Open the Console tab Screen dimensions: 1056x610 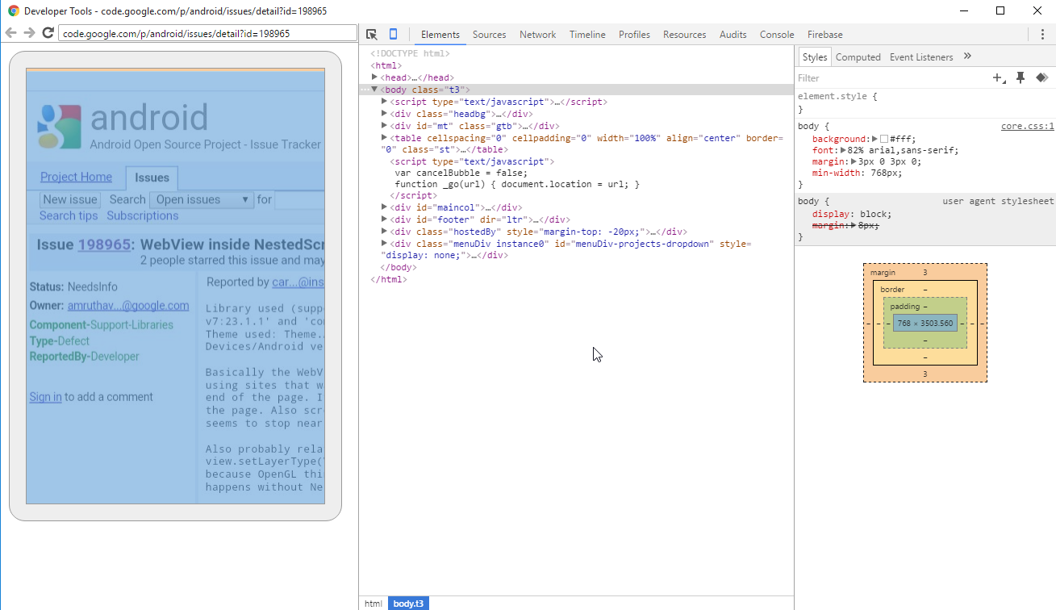tap(777, 35)
